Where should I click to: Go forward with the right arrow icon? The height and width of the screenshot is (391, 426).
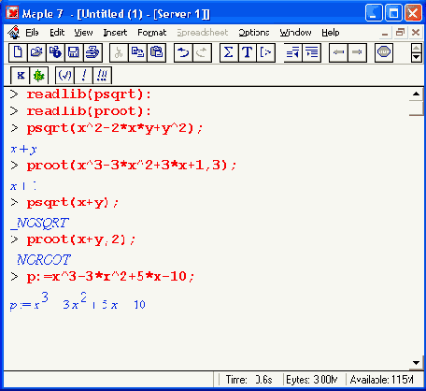(357, 52)
